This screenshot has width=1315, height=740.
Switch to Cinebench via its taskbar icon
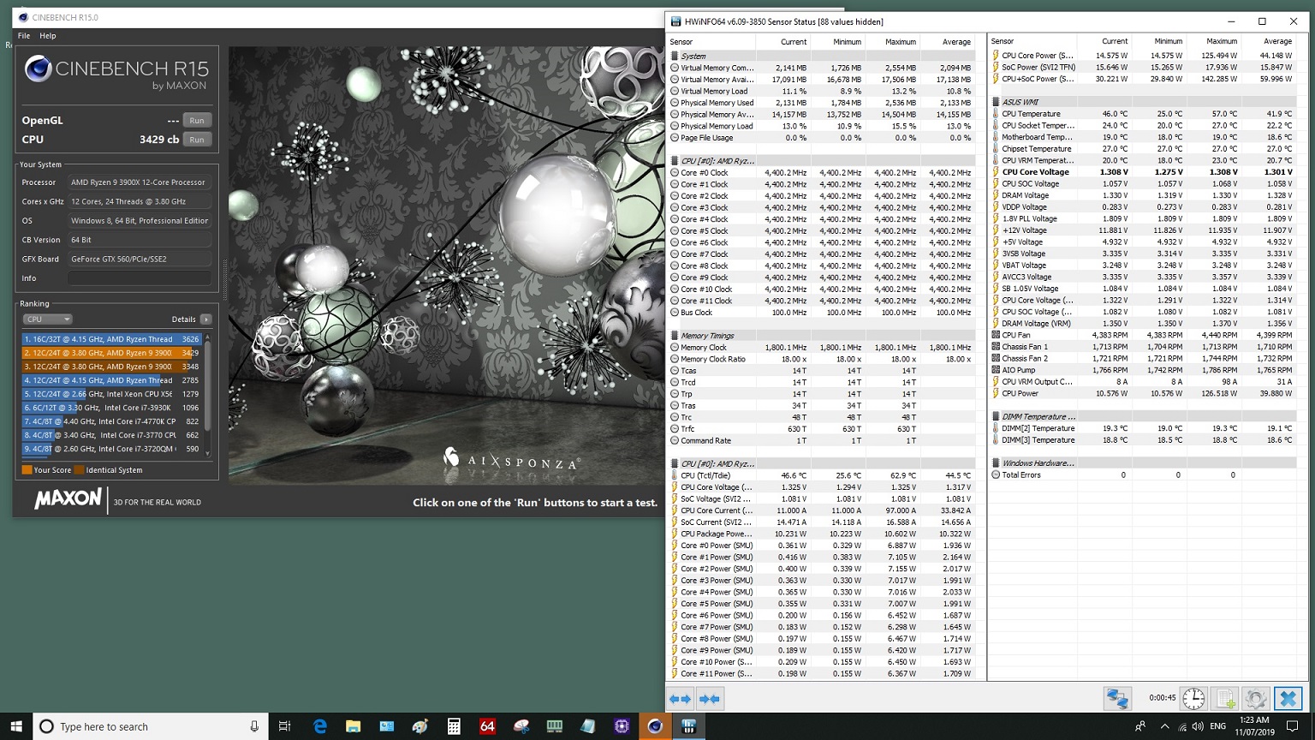(655, 726)
